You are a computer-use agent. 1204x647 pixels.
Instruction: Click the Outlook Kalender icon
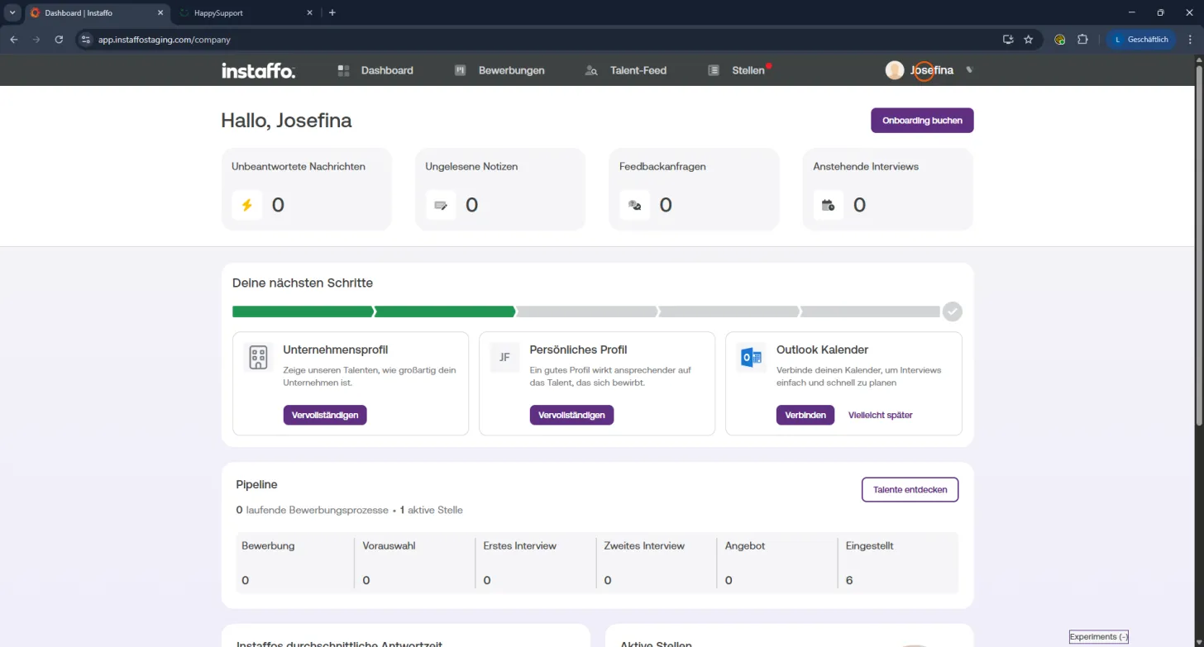click(751, 358)
